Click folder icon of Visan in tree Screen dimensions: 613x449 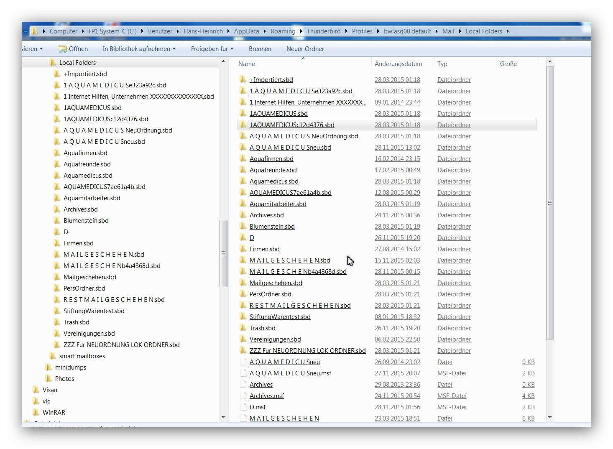click(x=36, y=390)
